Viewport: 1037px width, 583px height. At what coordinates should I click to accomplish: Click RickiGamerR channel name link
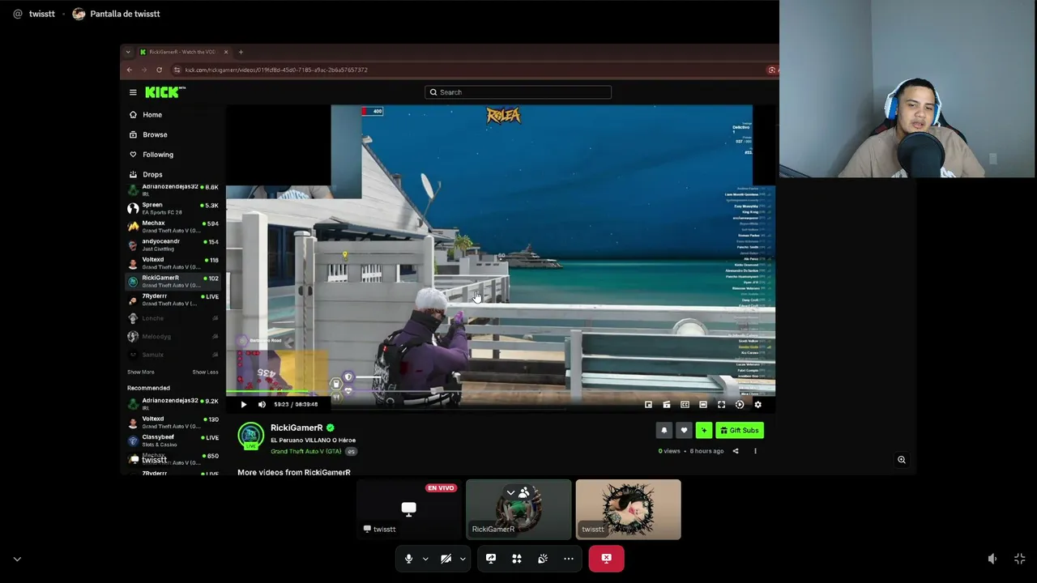[297, 428]
